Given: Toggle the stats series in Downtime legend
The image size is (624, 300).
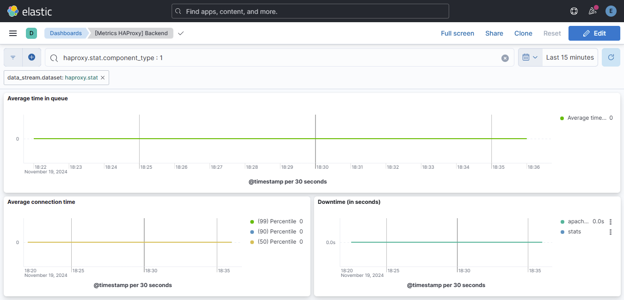Looking at the screenshot, I should 575,232.
